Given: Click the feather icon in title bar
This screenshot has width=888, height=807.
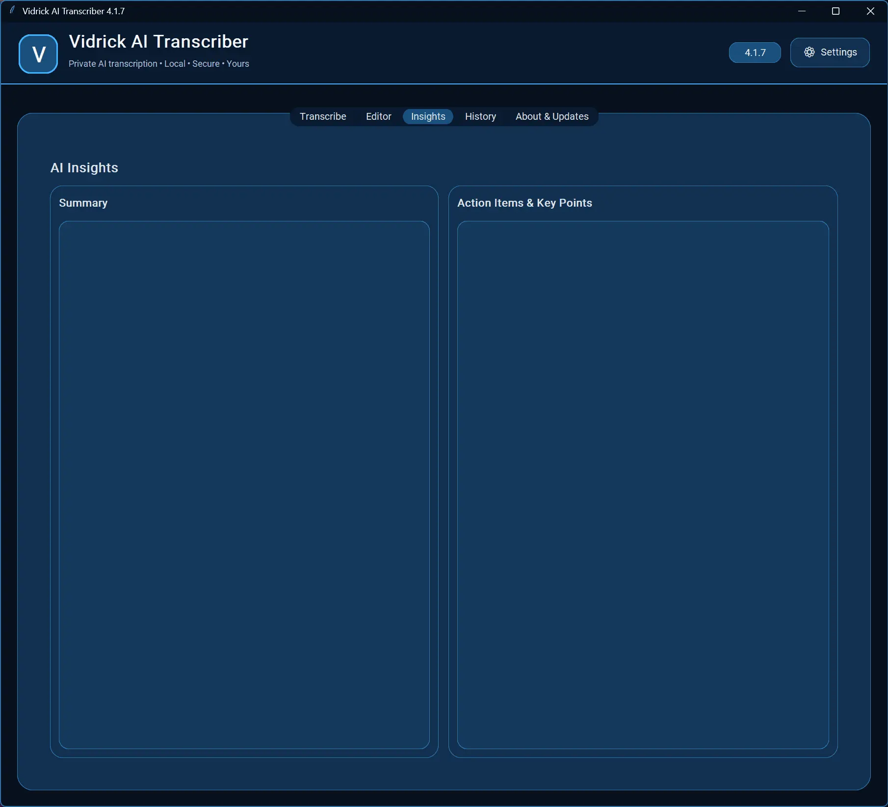Looking at the screenshot, I should coord(12,10).
